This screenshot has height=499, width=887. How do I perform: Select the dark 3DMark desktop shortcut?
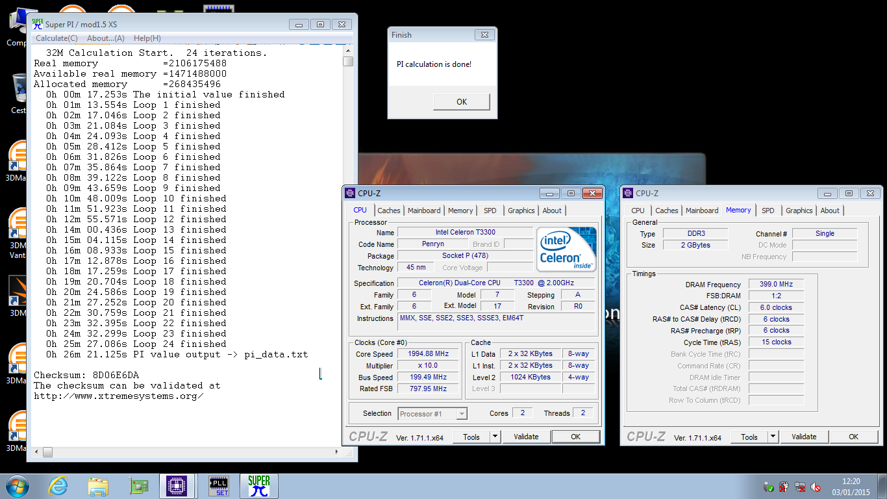[18, 296]
